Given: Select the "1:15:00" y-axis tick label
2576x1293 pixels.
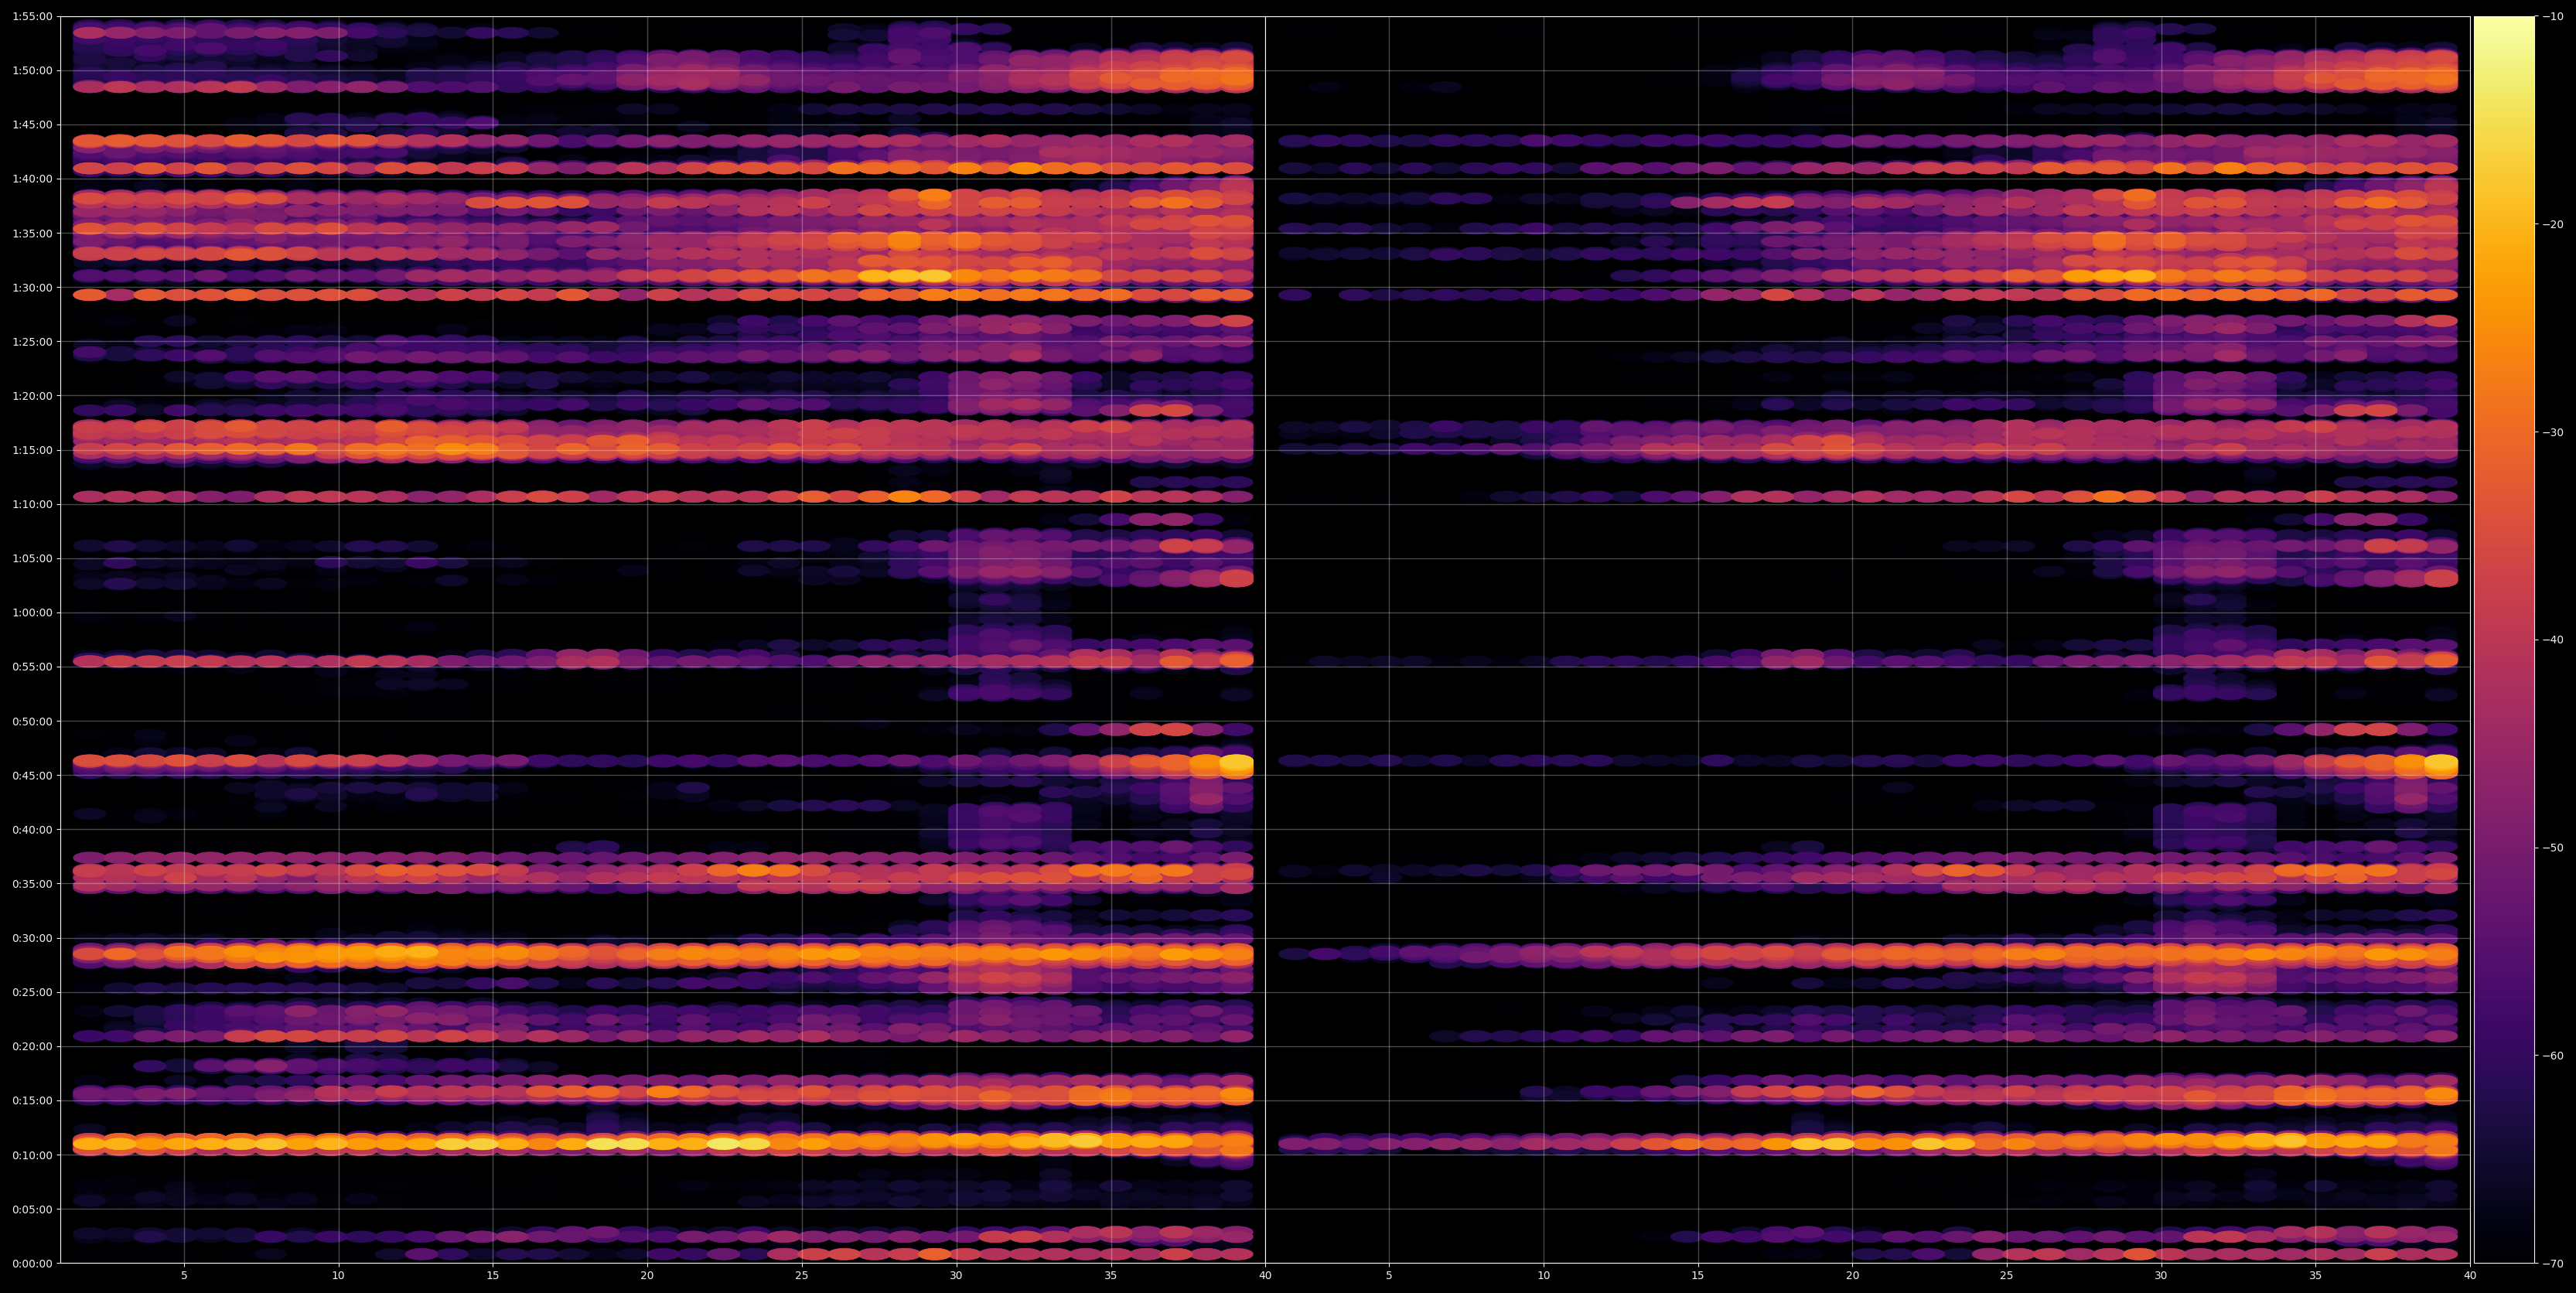Looking at the screenshot, I should point(33,450).
